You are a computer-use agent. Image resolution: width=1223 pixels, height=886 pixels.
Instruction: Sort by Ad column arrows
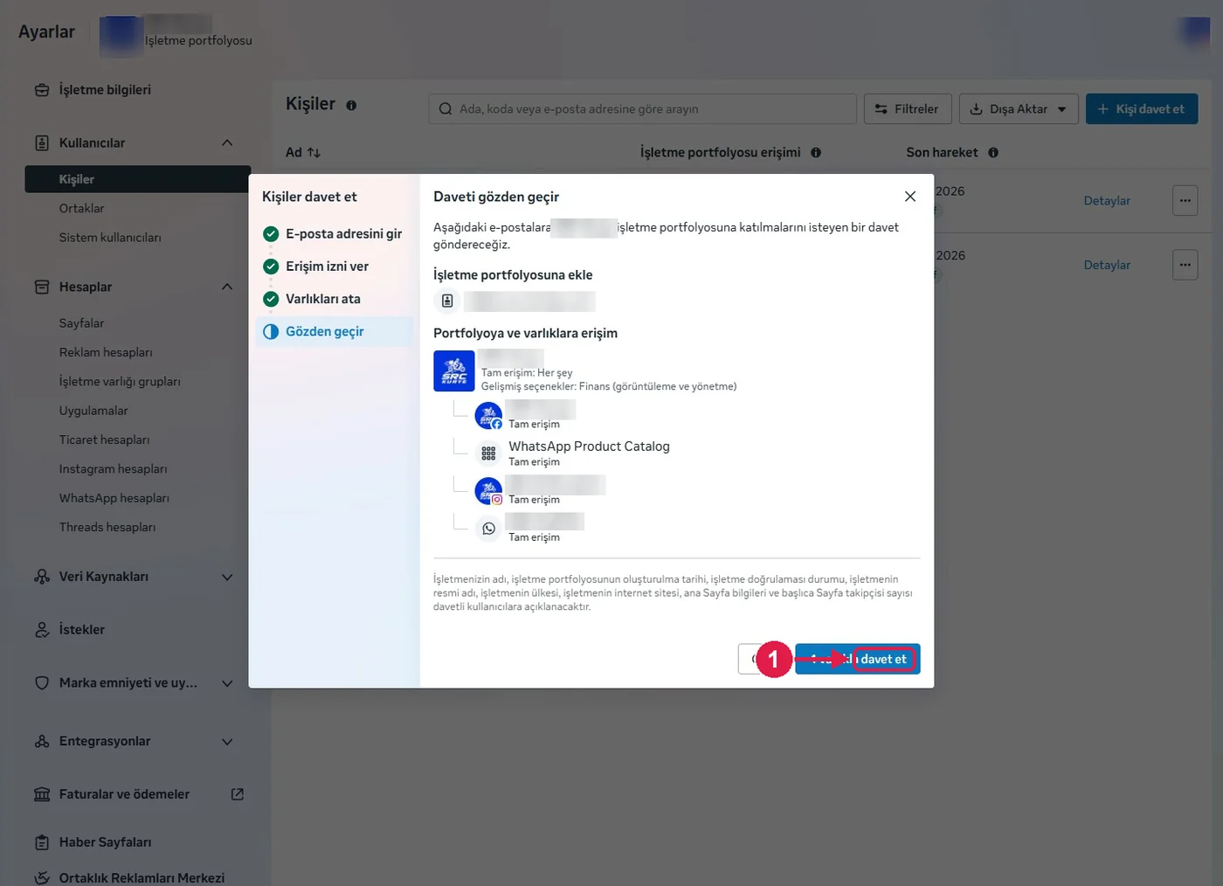click(x=314, y=153)
